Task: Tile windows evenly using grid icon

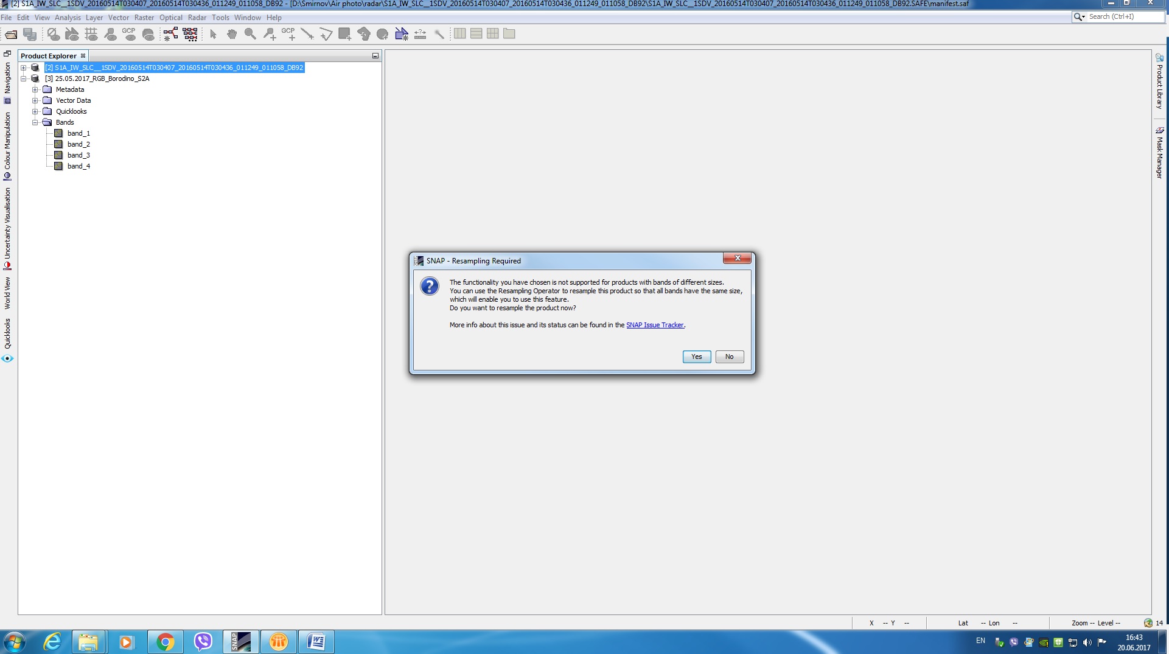Action: tap(493, 34)
